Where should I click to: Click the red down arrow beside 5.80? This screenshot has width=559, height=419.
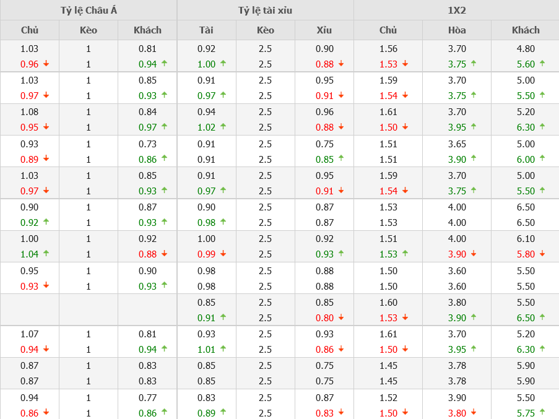tap(542, 254)
